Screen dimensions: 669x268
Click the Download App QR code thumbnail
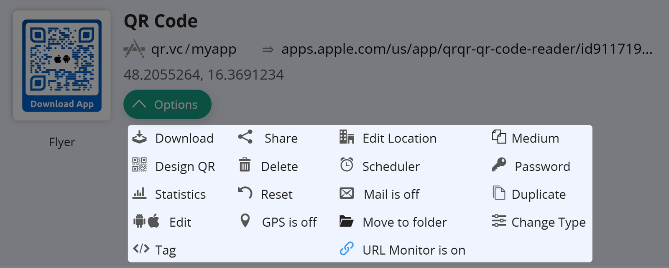click(62, 65)
